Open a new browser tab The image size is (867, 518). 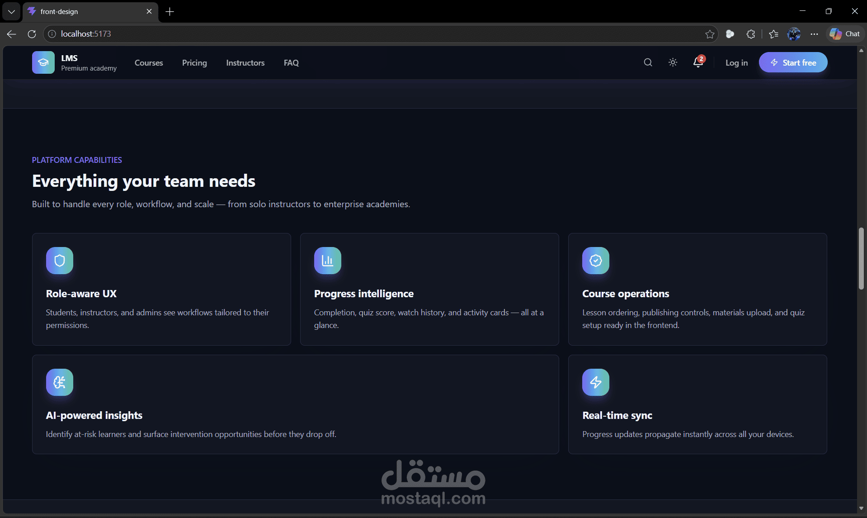coord(170,12)
